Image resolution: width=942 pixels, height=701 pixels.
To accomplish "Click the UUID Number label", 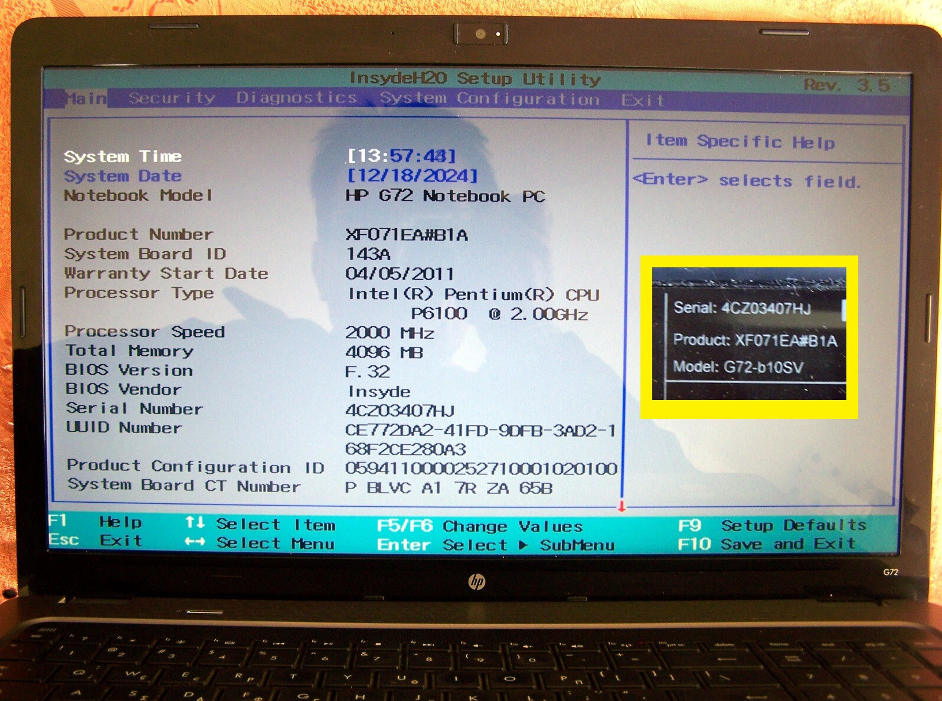I will coord(124,428).
